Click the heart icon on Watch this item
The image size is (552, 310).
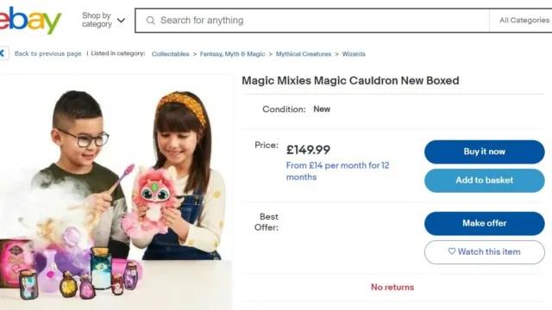point(452,251)
